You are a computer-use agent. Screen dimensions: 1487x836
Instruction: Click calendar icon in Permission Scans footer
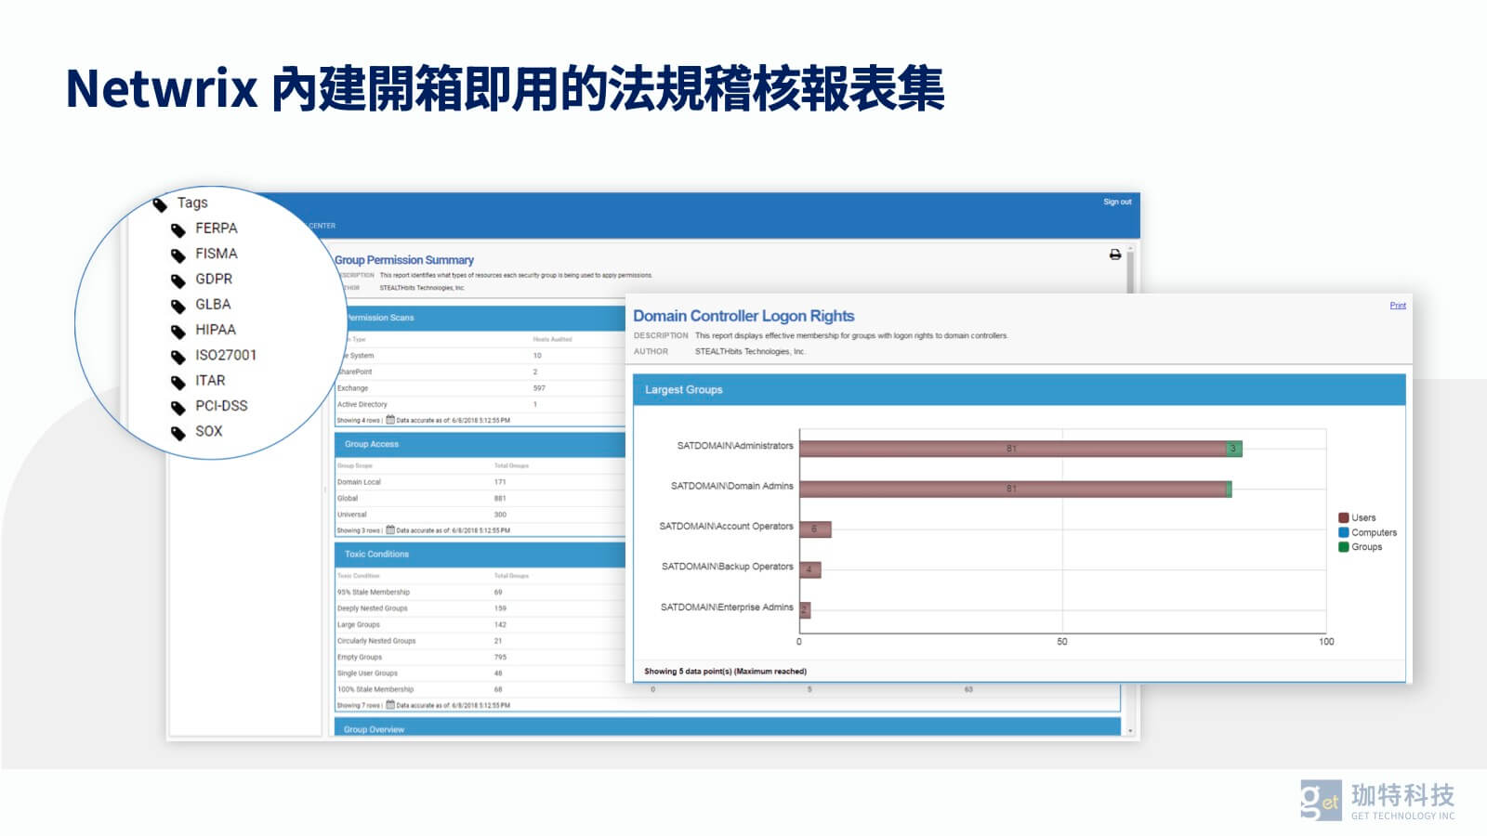(390, 420)
